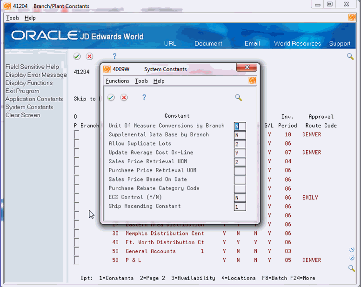Select Field Sensitive Help in the sidebar
Image resolution: width=361 pixels, height=287 pixels.
32,67
